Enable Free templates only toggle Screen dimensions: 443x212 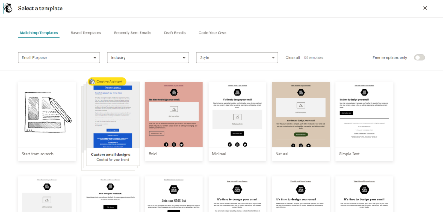tap(420, 57)
